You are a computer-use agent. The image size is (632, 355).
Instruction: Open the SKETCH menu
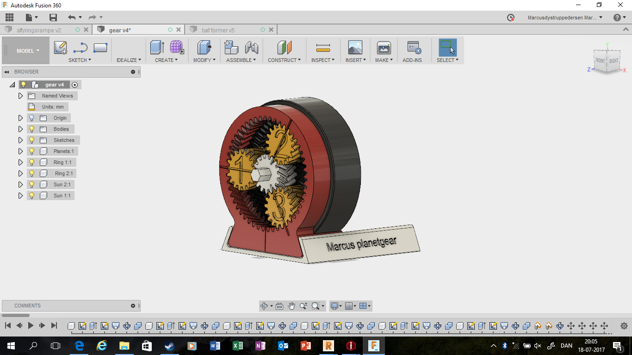tap(80, 60)
